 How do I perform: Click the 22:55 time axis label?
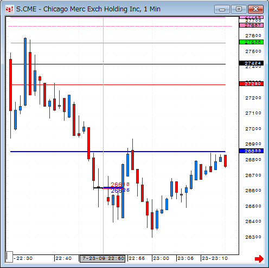pos(137,258)
